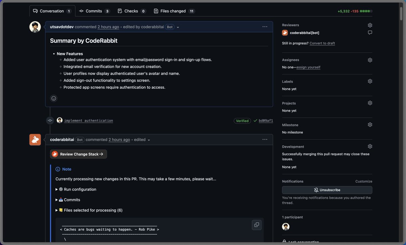Click the 'New Features' bullet text
The height and width of the screenshot is (245, 406).
tap(70, 54)
